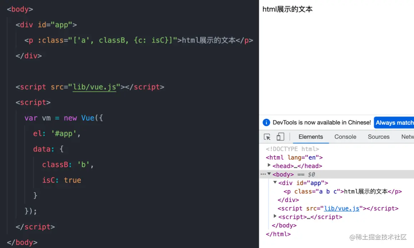Click the isC: true line in editor
414x248 pixels.
62,180
